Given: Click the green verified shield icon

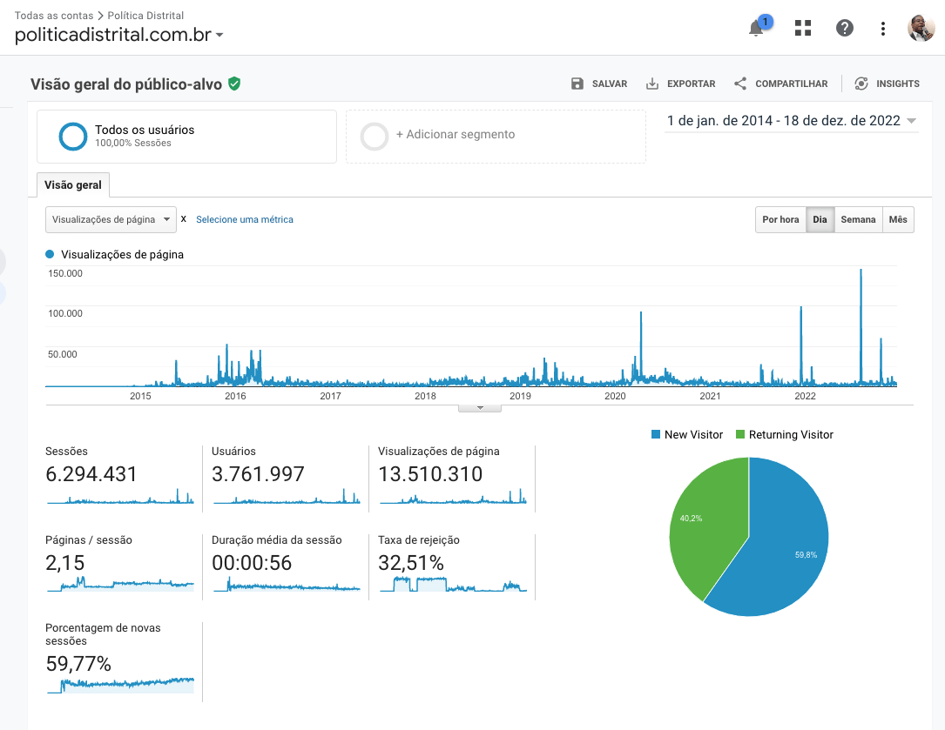Looking at the screenshot, I should point(234,84).
